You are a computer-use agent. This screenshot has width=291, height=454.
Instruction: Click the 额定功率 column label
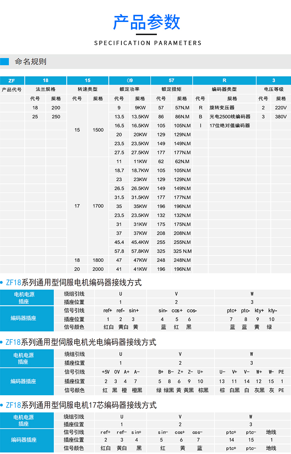(x=130, y=89)
